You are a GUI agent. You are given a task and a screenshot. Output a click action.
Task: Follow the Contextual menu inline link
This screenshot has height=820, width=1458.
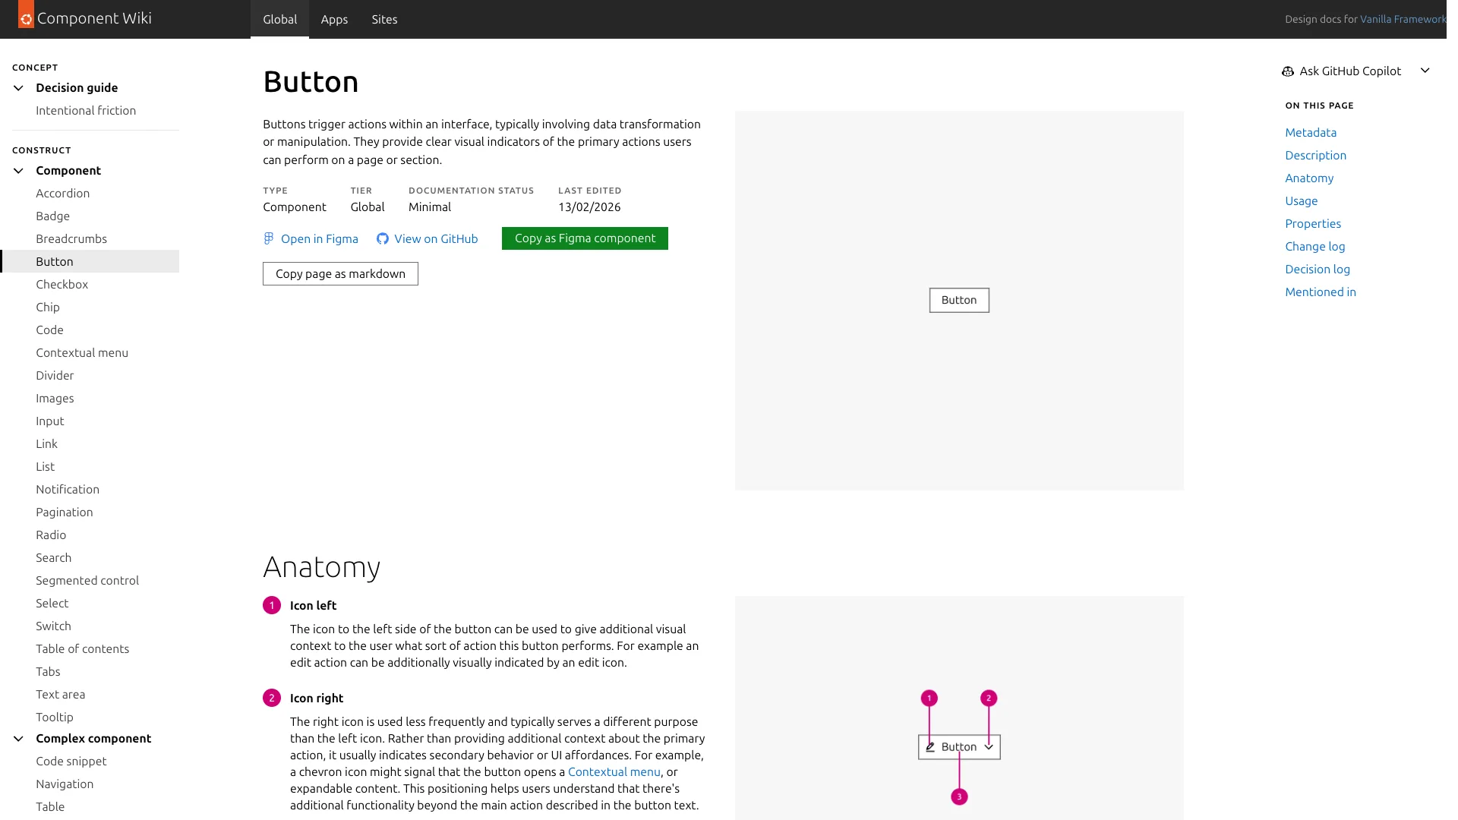tap(614, 772)
